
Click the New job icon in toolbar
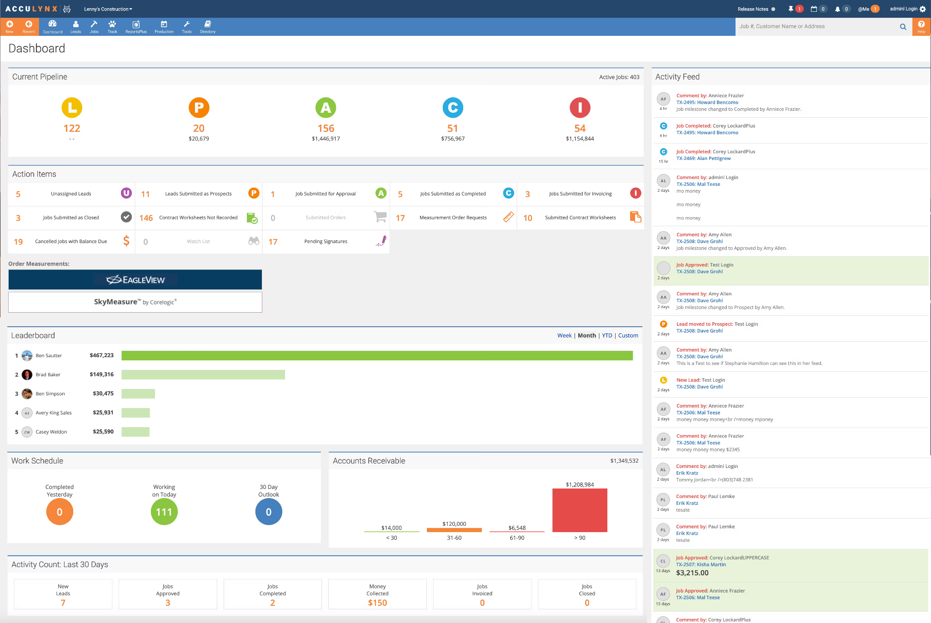click(x=10, y=26)
